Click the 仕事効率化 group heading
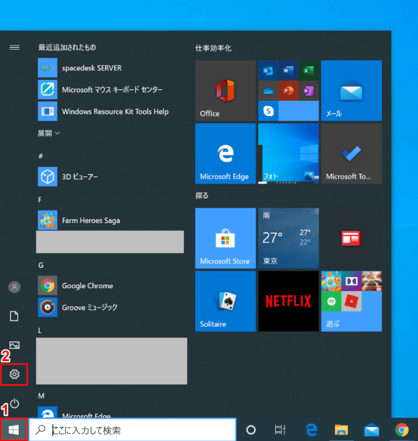The height and width of the screenshot is (441, 418). point(213,48)
